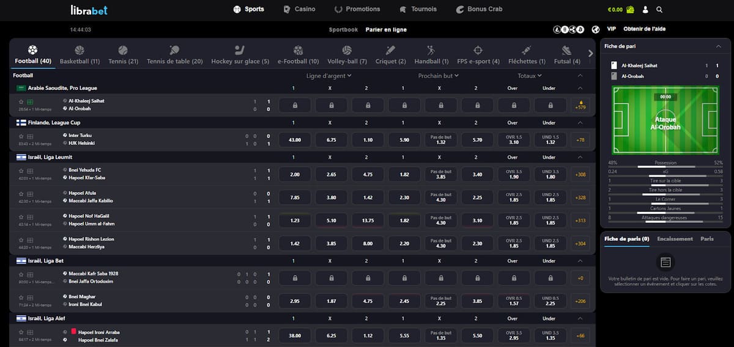Open the Ligne d'argent market dropdown
This screenshot has height=347, width=734.
point(329,76)
